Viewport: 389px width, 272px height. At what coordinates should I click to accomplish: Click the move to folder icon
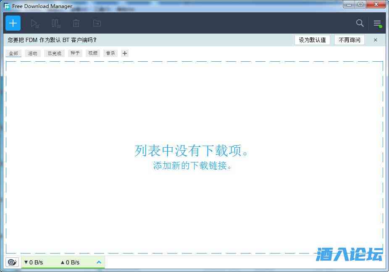click(97, 24)
